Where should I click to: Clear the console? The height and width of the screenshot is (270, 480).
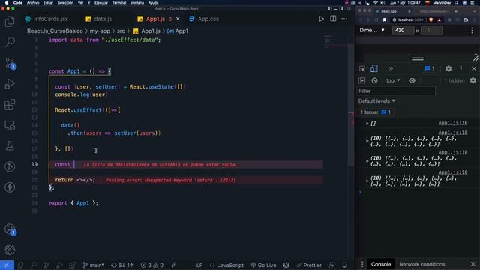point(374,80)
